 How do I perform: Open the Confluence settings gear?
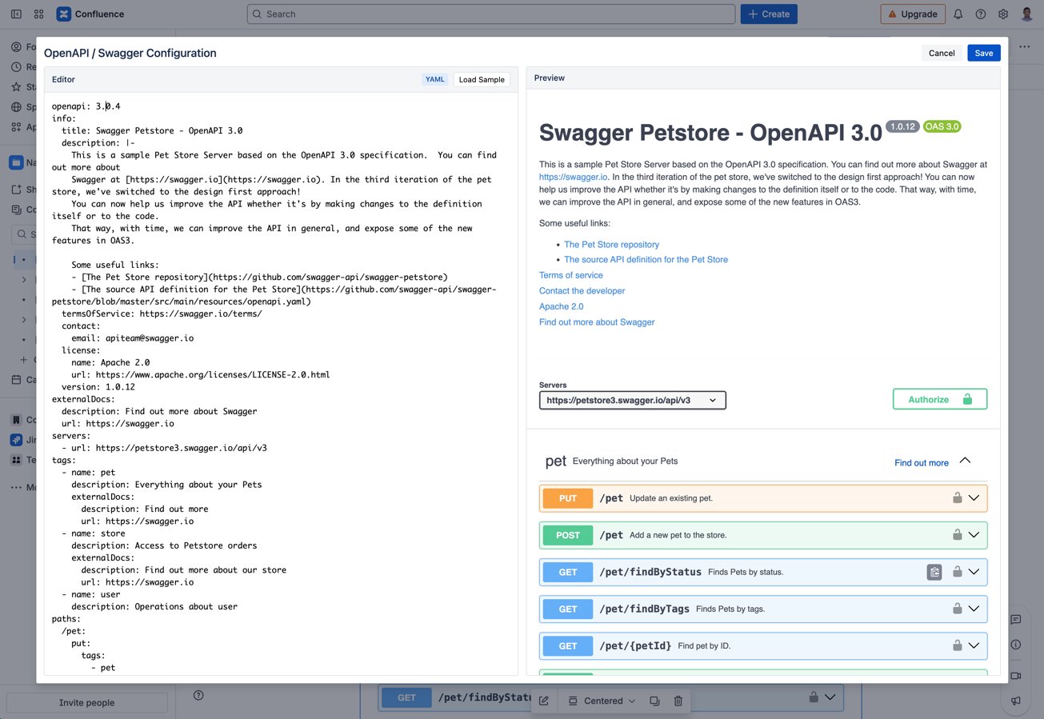pos(1002,14)
